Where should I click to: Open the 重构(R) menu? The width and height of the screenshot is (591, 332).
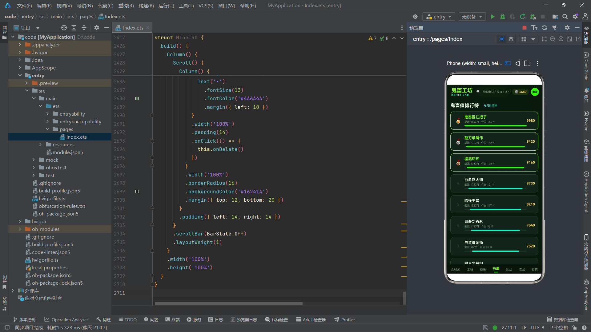pyautogui.click(x=126, y=6)
